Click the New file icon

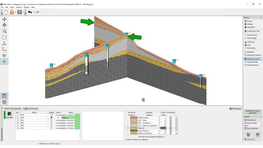pyautogui.click(x=6, y=12)
